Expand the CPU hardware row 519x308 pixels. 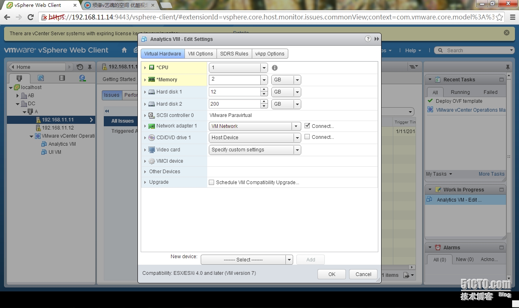click(x=145, y=68)
